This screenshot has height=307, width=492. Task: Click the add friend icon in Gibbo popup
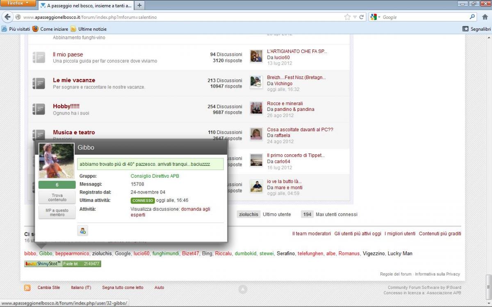[83, 231]
